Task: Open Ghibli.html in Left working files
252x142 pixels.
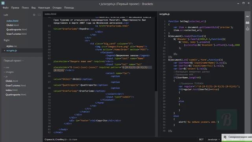Action: click(x=13, y=25)
